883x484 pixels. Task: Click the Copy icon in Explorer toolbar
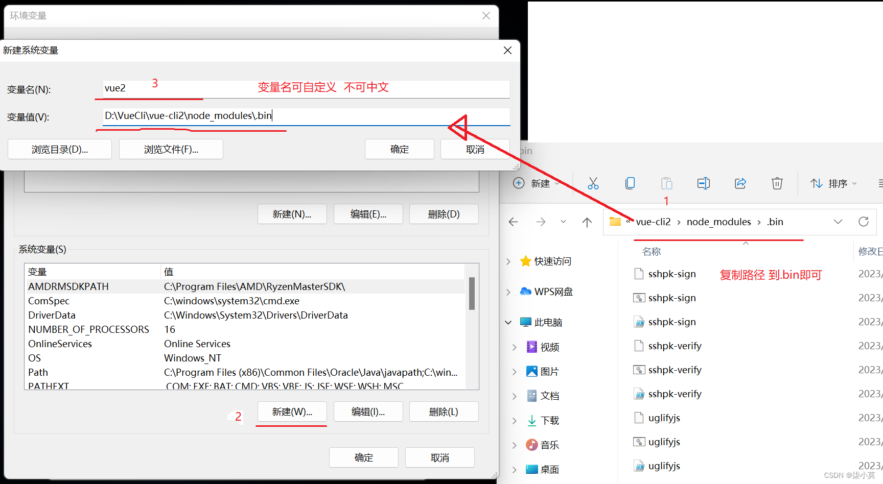coord(630,183)
